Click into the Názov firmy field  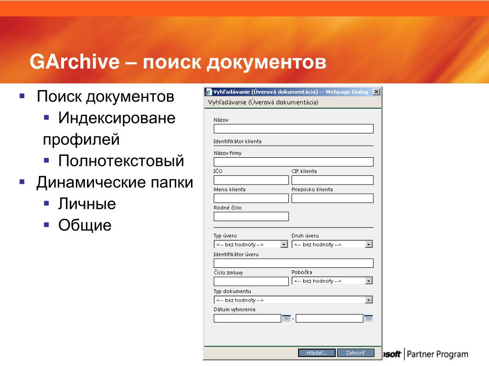294,162
